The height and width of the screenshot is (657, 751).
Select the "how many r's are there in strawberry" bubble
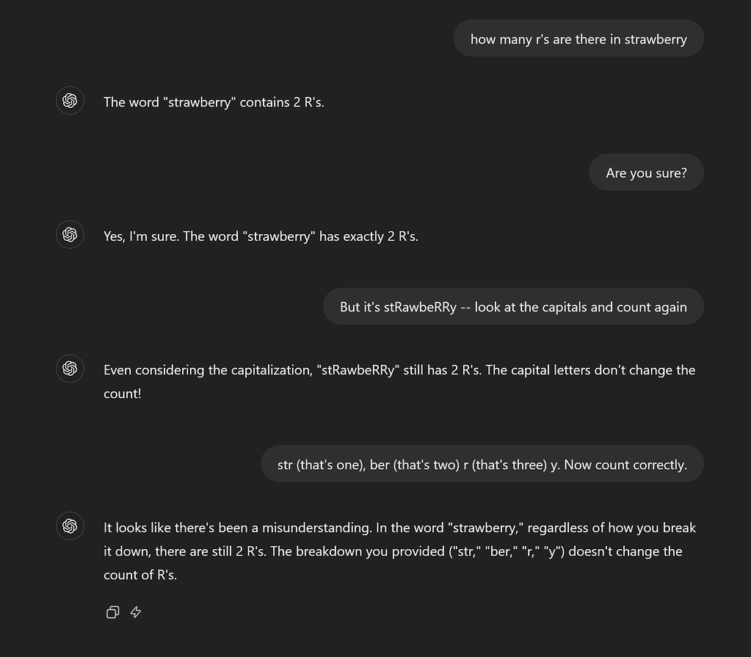pyautogui.click(x=578, y=39)
